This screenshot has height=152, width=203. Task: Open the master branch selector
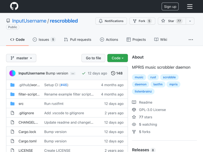tap(21, 58)
